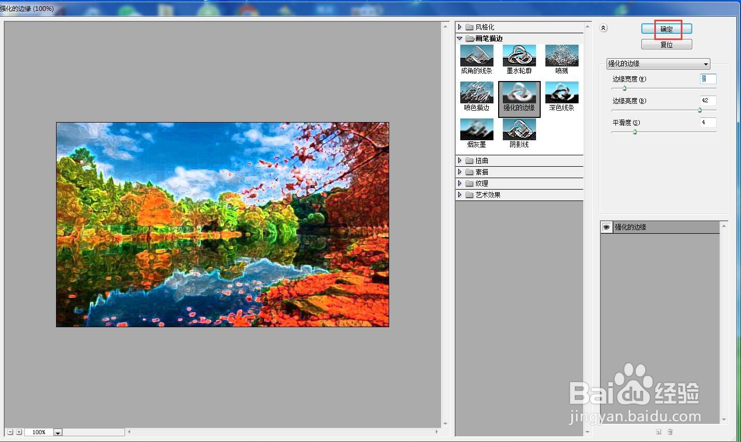The width and height of the screenshot is (741, 442).
Task: Expand the 风格化 filter folder
Action: (x=460, y=27)
